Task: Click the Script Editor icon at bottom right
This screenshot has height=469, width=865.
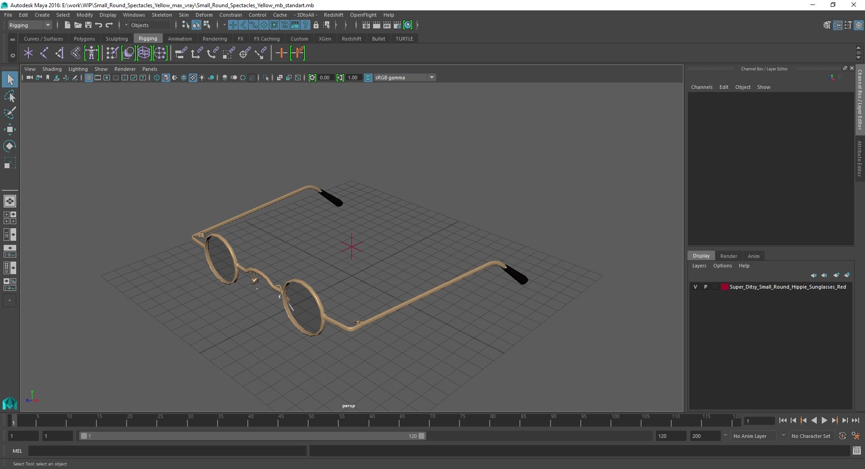Action: (x=857, y=451)
